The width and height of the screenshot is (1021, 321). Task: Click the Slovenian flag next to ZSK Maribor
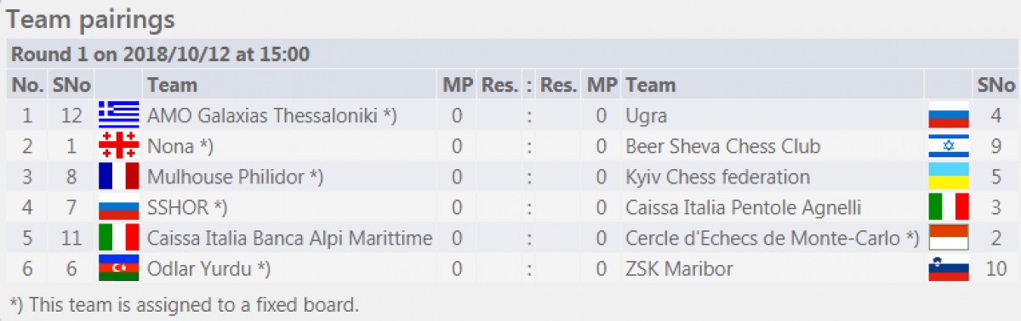click(949, 268)
